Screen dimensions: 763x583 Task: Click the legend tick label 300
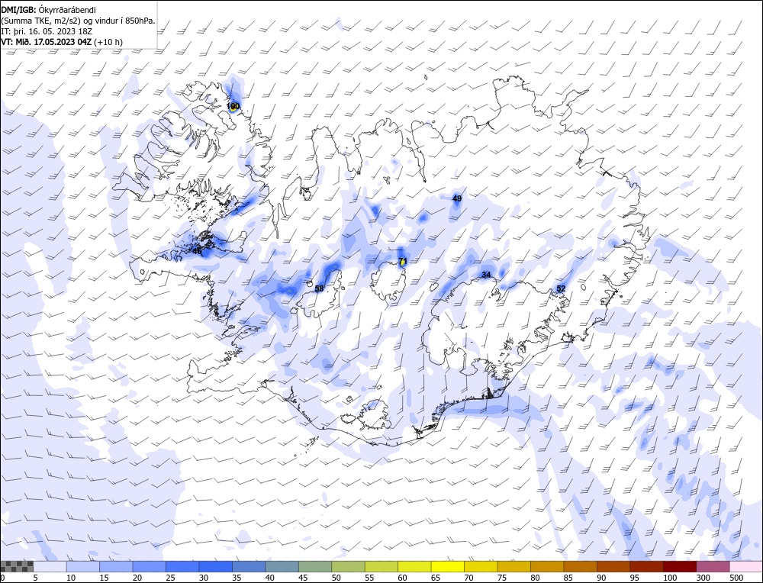[x=703, y=578]
